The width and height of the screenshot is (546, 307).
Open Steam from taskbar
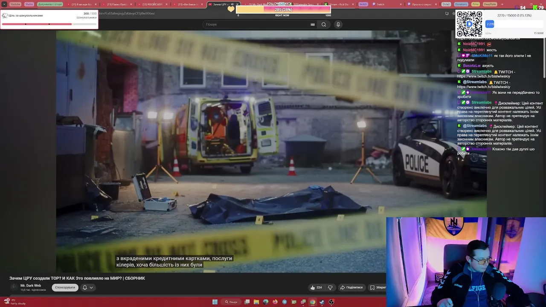[322, 302]
